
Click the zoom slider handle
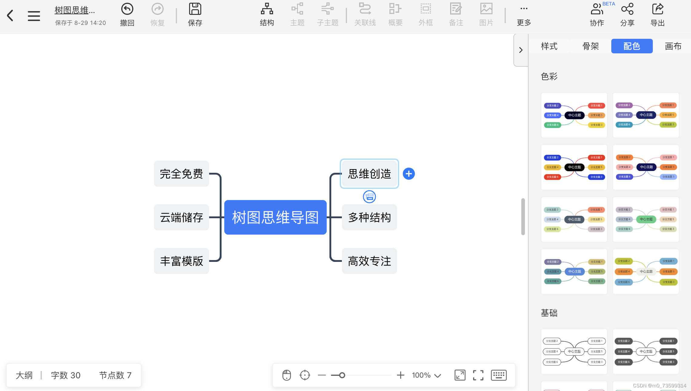pos(342,375)
